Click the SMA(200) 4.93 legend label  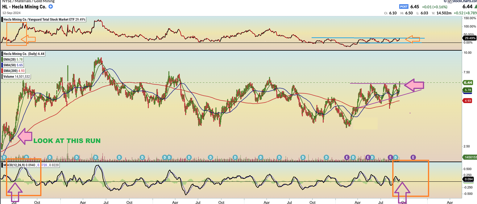(x=13, y=71)
